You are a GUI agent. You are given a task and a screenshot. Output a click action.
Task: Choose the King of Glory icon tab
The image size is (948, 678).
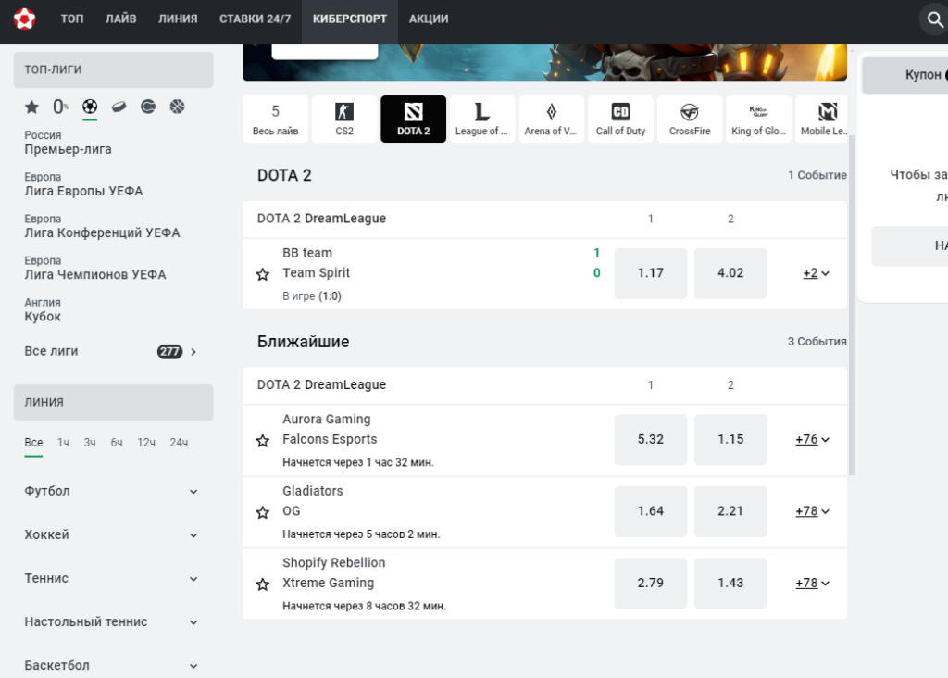(x=759, y=119)
